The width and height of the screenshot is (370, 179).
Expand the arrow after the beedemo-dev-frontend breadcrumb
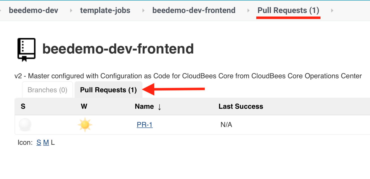tap(248, 10)
